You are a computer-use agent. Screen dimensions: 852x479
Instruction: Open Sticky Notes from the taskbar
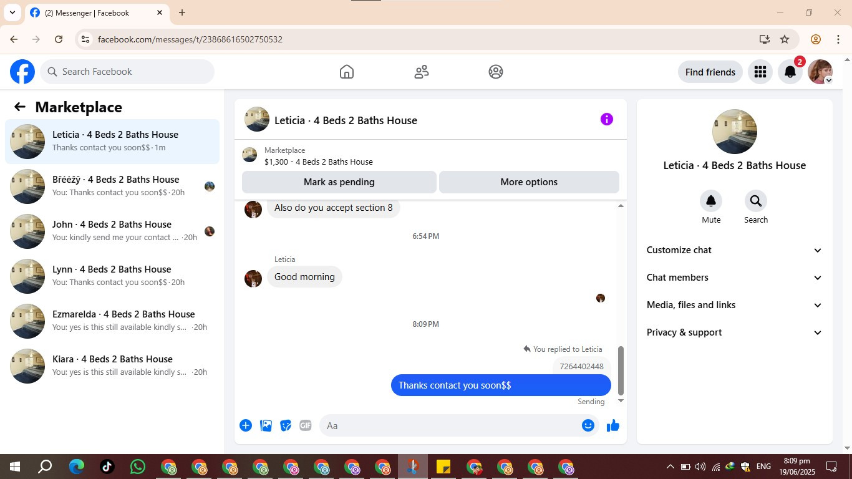[x=443, y=467]
